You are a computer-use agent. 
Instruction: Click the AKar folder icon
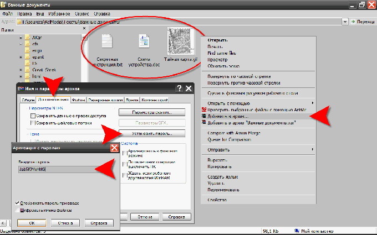coord(28,38)
